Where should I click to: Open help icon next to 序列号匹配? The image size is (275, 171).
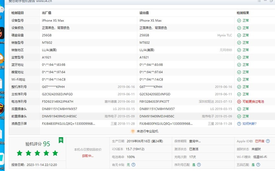pyautogui.click(x=199, y=165)
